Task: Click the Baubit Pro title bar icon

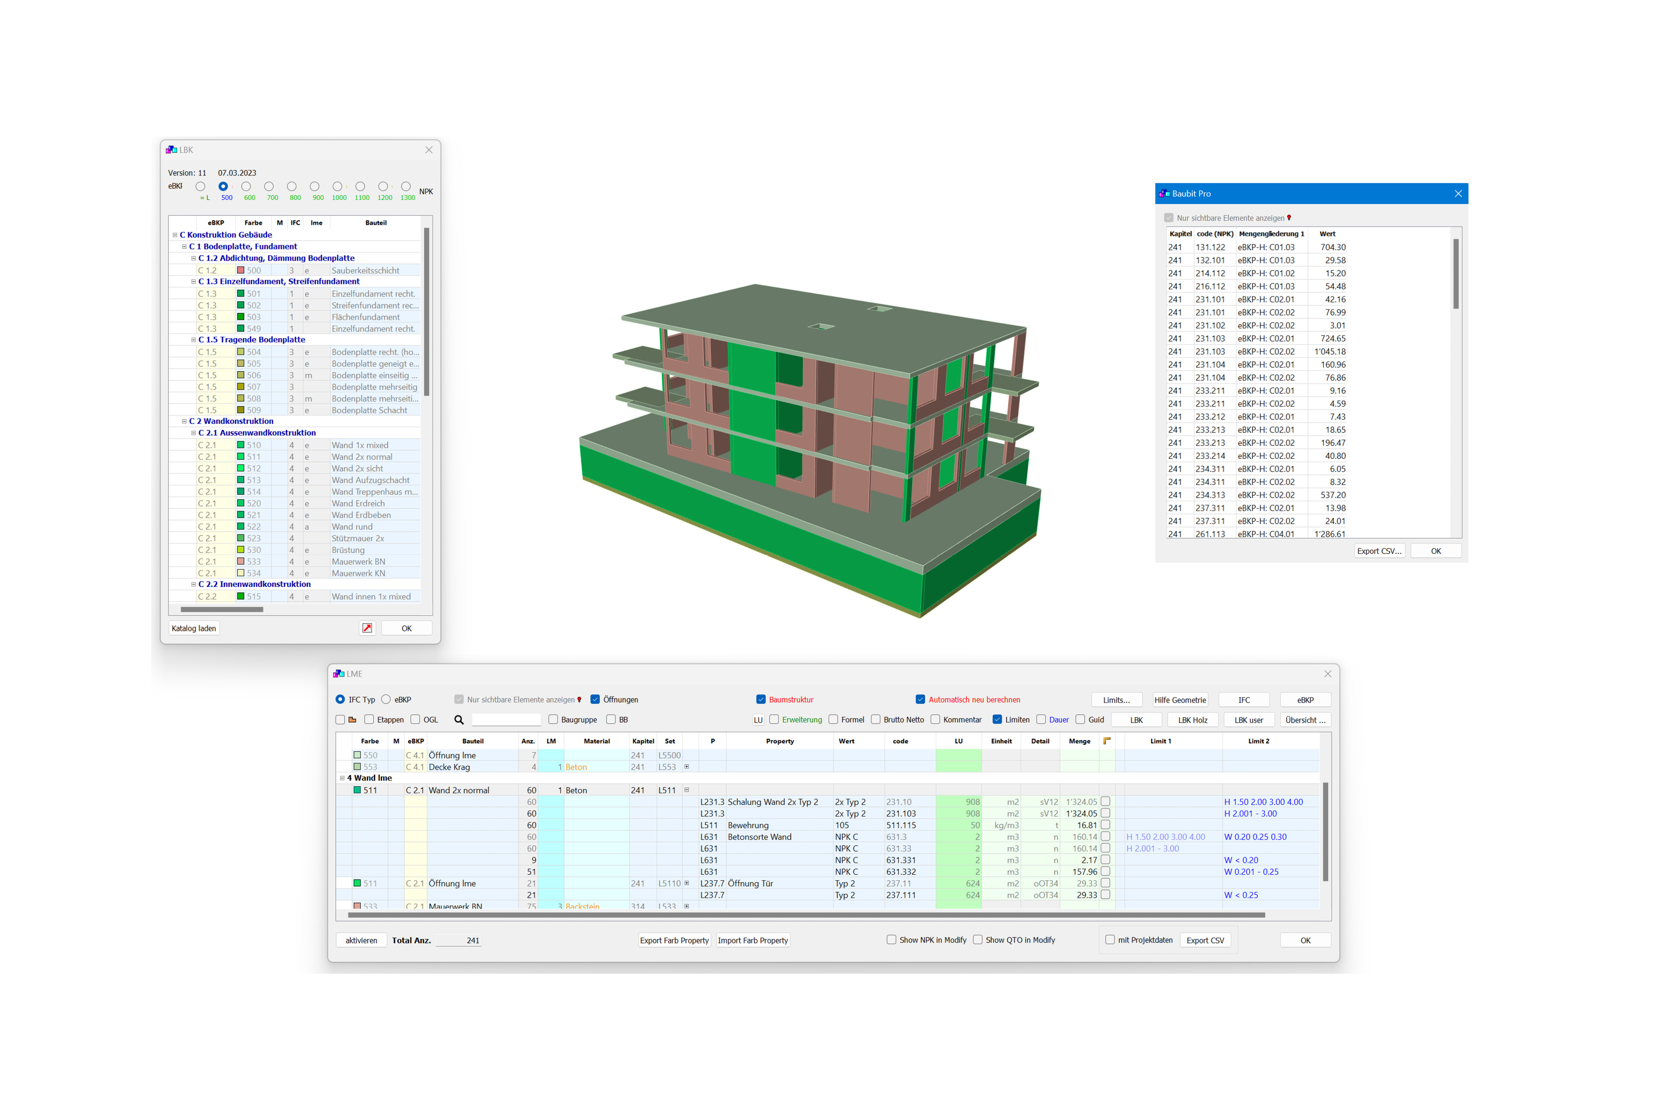Action: [1164, 194]
